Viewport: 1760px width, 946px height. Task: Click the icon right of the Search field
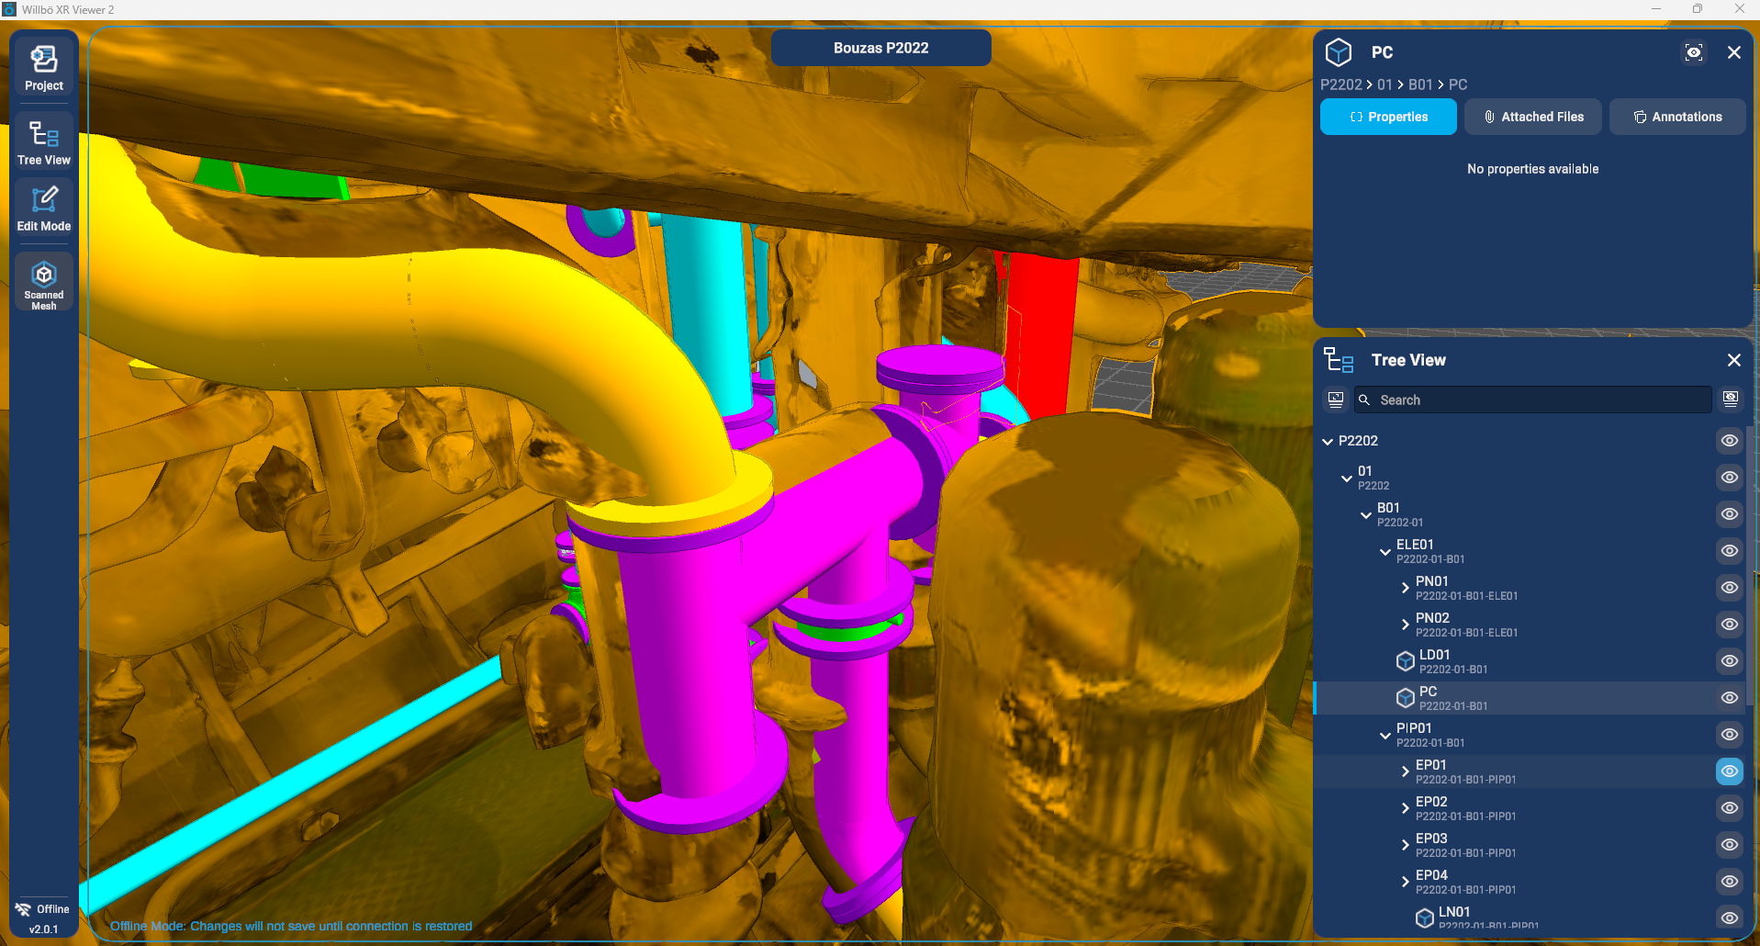(1731, 400)
